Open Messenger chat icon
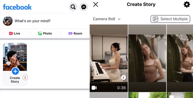 pos(84,7)
